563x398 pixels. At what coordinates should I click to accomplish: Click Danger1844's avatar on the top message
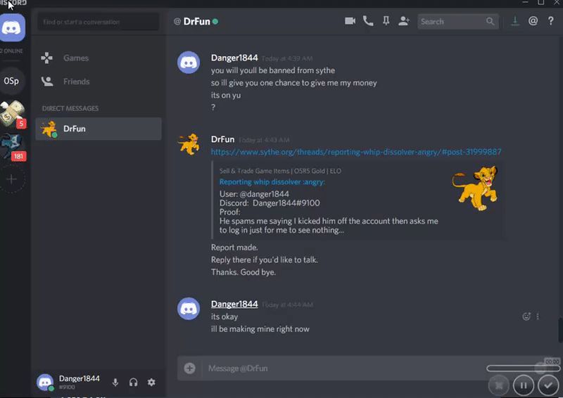click(189, 63)
